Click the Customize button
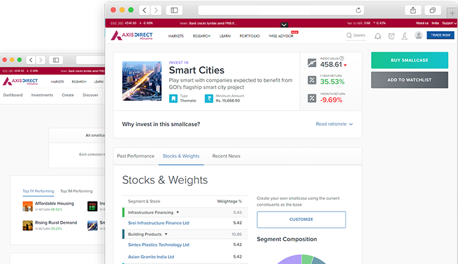This screenshot has width=458, height=264. point(301,220)
